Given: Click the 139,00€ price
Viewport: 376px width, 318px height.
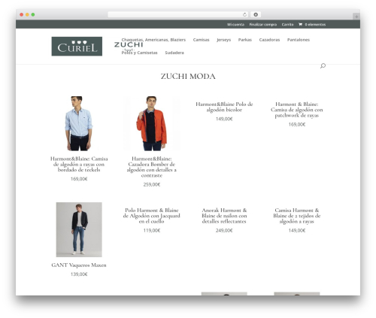Looking at the screenshot, I should click(x=79, y=274).
